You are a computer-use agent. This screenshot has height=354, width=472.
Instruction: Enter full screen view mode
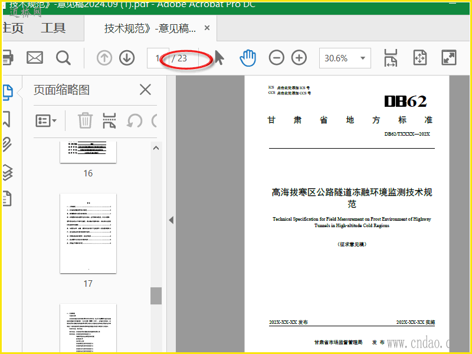449,57
